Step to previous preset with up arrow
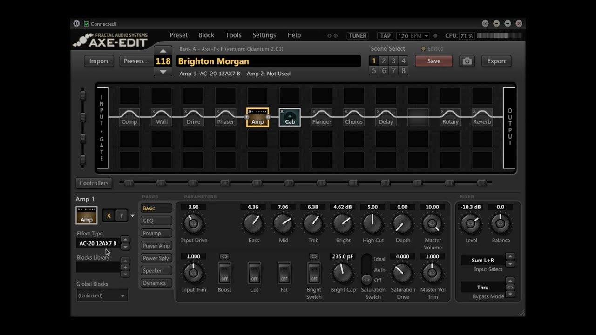 coord(163,50)
